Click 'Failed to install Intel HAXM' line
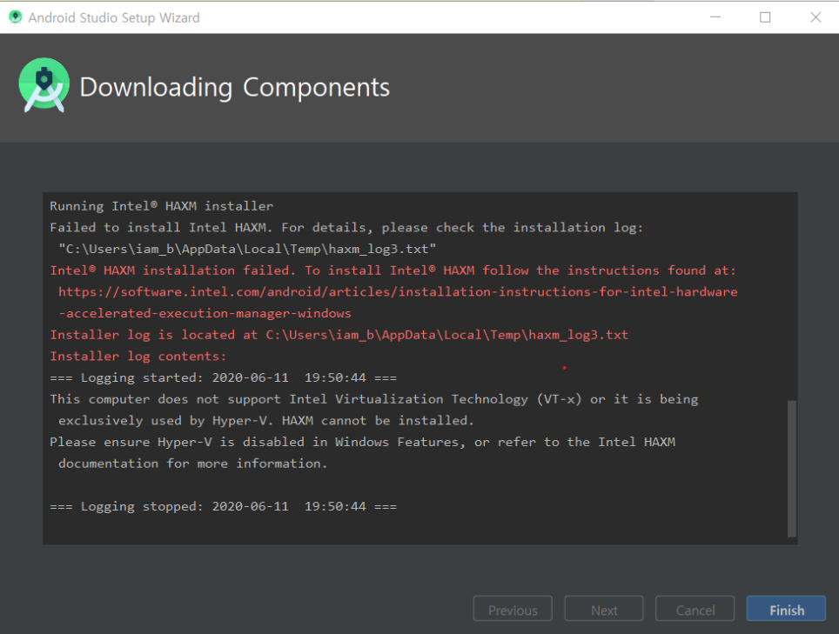This screenshot has width=839, height=634. 346,228
